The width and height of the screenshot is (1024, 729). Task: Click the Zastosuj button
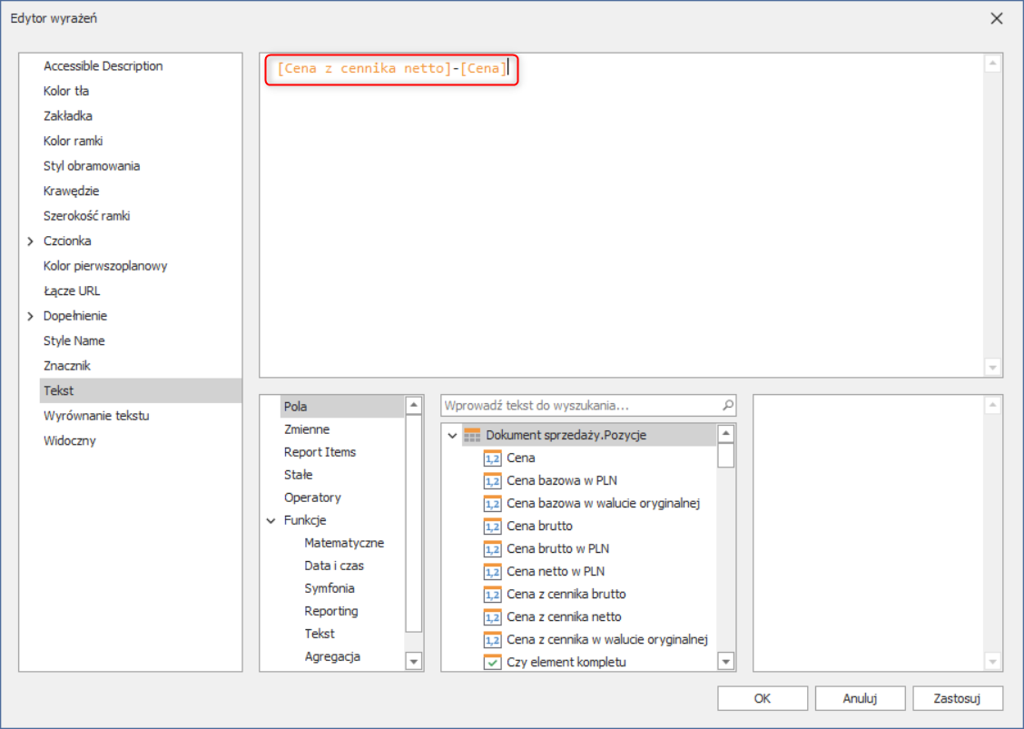958,698
